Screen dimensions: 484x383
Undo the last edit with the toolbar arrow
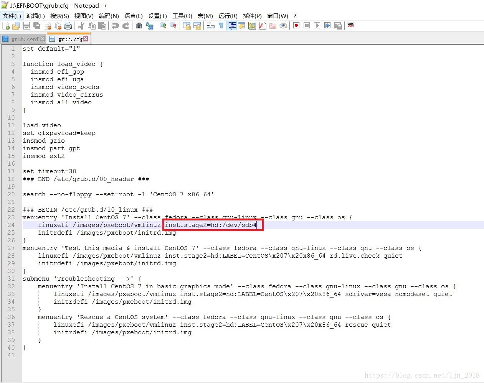115,26
